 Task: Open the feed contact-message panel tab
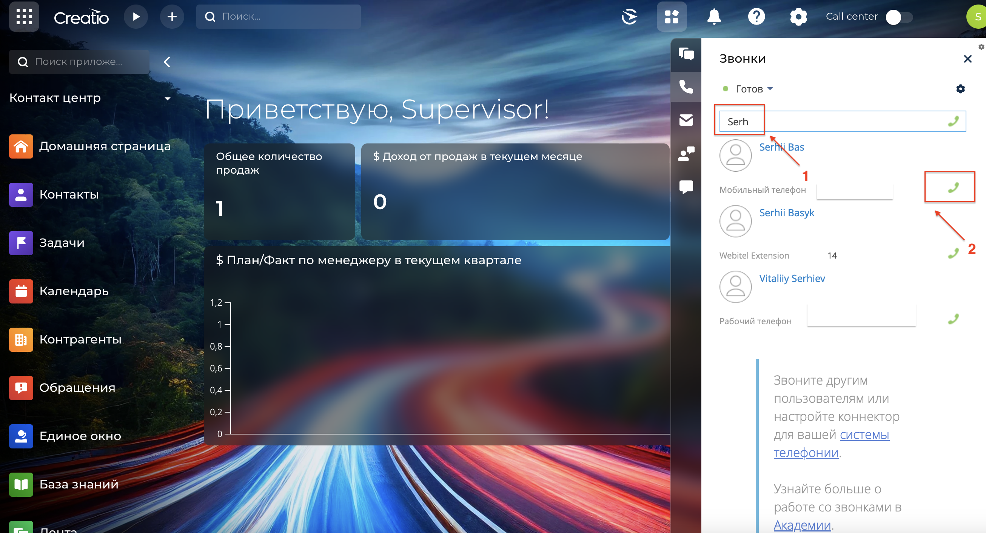(x=686, y=153)
